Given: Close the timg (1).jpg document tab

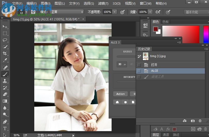Looking at the screenshot, I should 83,19.
